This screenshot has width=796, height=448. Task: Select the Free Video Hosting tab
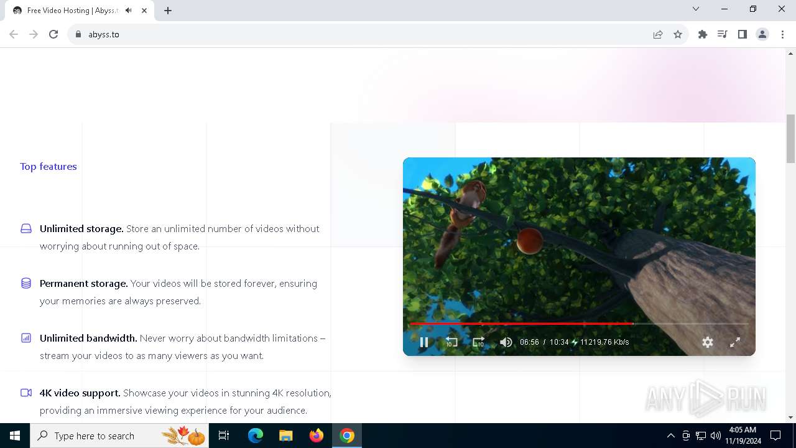coord(80,11)
